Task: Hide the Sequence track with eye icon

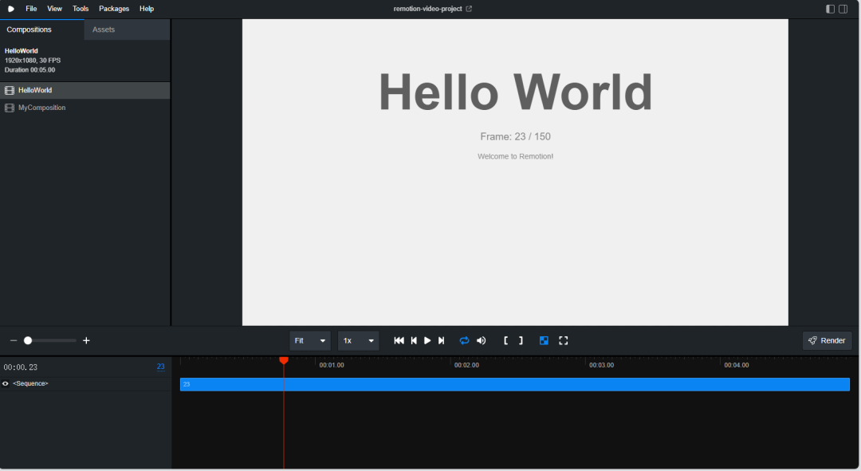Action: (x=6, y=384)
